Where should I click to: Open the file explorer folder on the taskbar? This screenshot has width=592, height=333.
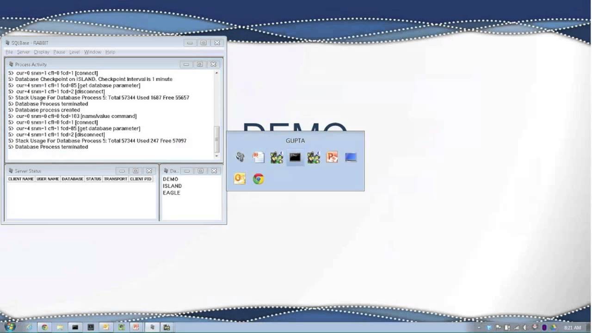point(60,327)
